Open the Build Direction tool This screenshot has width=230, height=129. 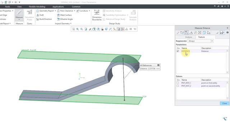click(44, 19)
